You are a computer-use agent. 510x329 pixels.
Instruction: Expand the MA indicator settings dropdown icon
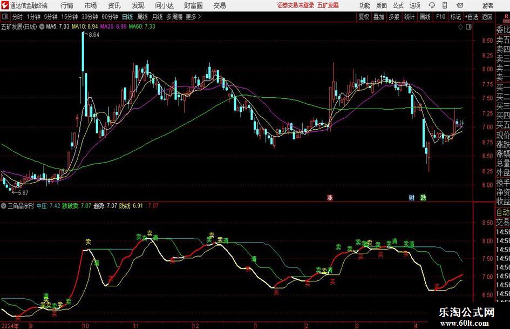point(42,26)
